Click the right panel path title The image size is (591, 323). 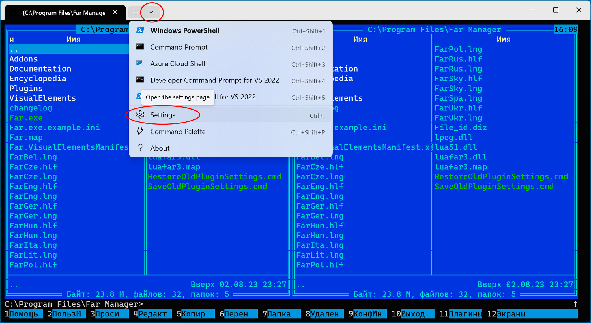coord(434,29)
